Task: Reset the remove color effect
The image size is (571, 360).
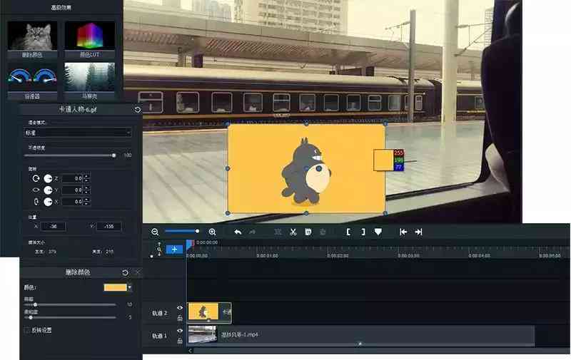Action: pos(126,272)
